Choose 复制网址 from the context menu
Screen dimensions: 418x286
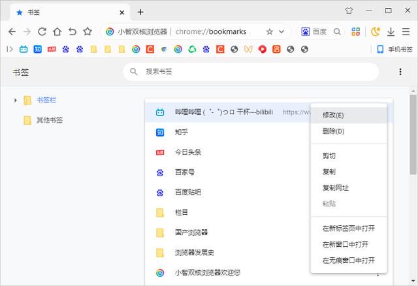coord(349,188)
